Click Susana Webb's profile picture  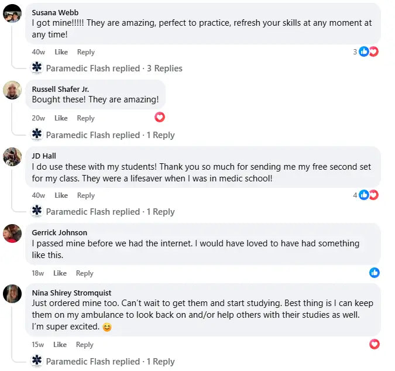12,16
